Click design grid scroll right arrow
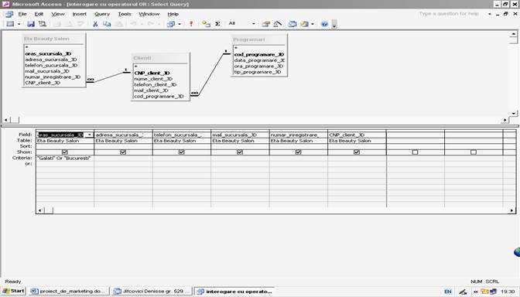This screenshot has width=520, height=297. click(512, 210)
